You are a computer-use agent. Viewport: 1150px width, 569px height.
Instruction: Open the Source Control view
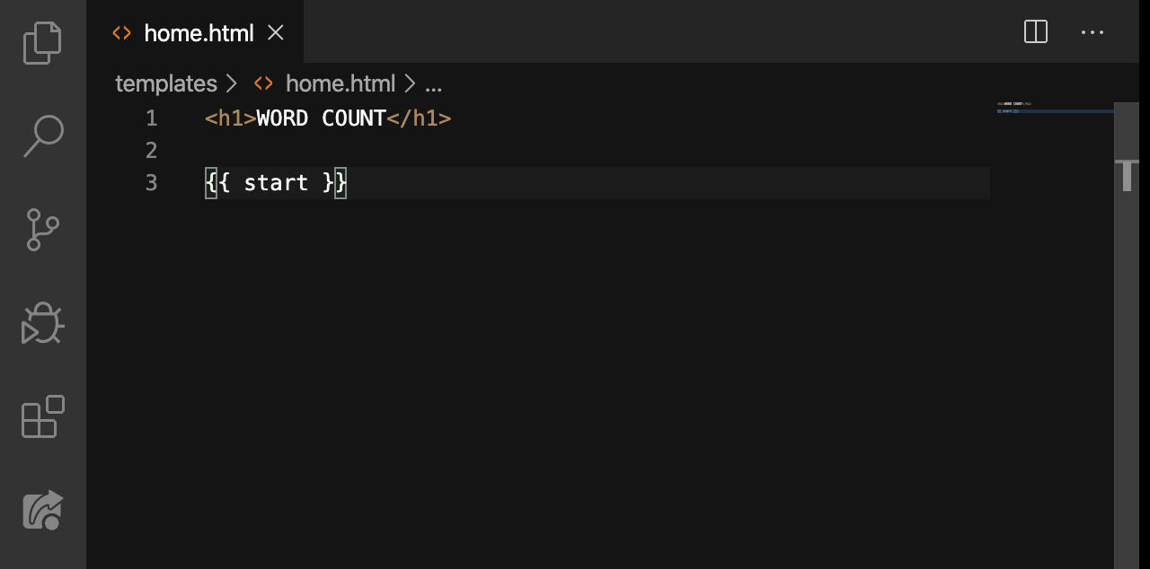[42, 231]
